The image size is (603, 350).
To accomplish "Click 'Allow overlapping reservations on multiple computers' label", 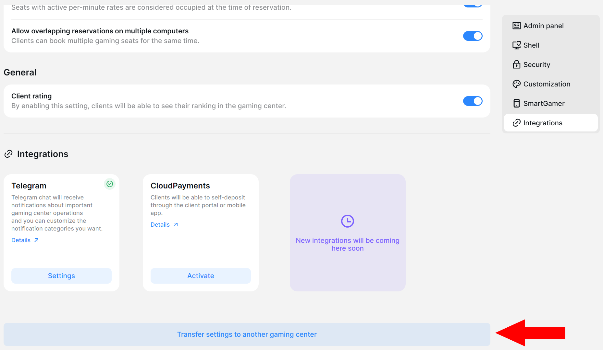I will click(100, 31).
